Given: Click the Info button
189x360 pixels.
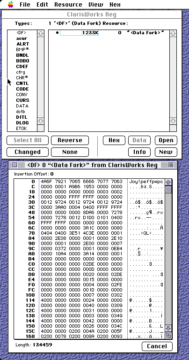Looking at the screenshot, I should point(139,152).
